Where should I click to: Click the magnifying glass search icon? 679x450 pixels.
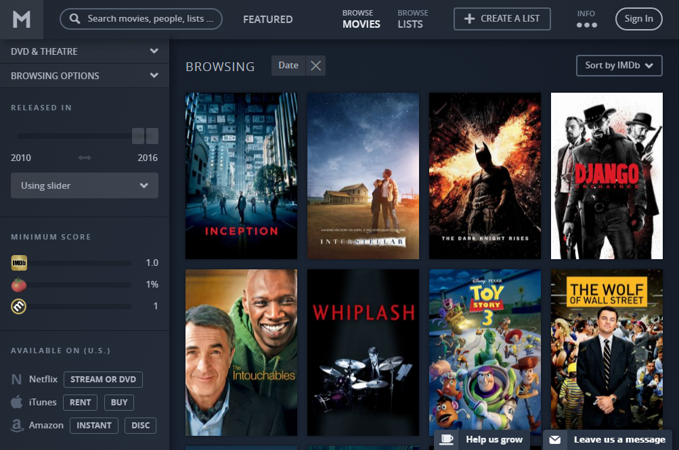[75, 19]
